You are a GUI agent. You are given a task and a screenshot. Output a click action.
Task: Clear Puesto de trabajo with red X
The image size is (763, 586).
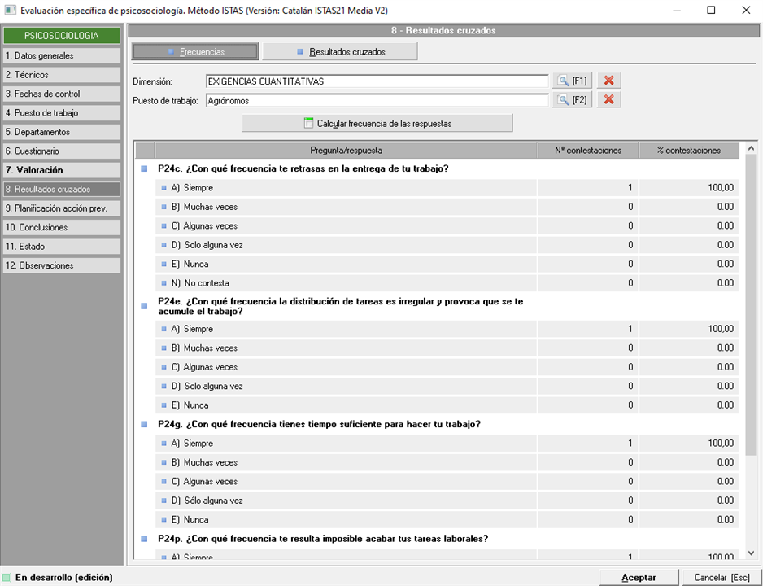tap(609, 100)
